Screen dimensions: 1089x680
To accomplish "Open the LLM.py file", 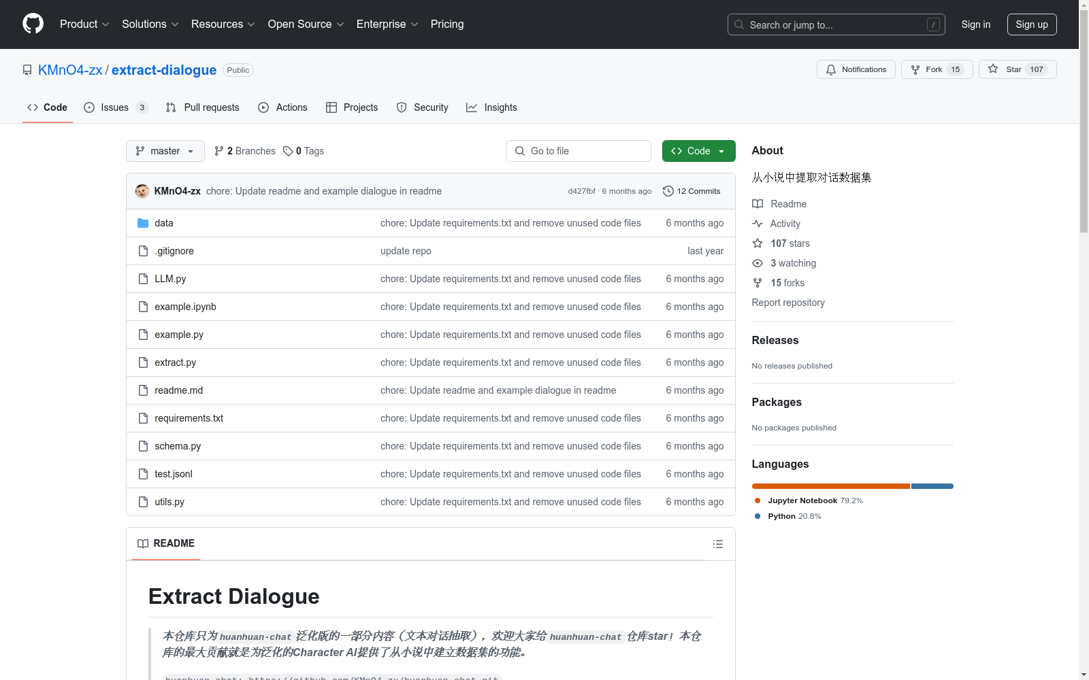I will click(x=170, y=279).
